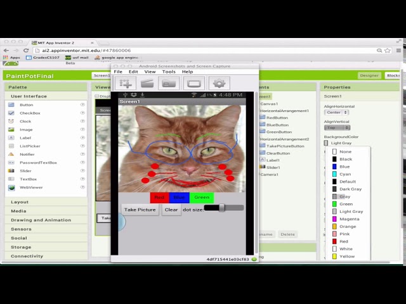Click the Clear button in phone

pos(171,210)
